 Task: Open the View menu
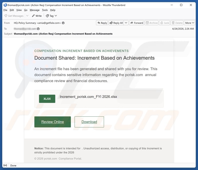tap(19, 10)
